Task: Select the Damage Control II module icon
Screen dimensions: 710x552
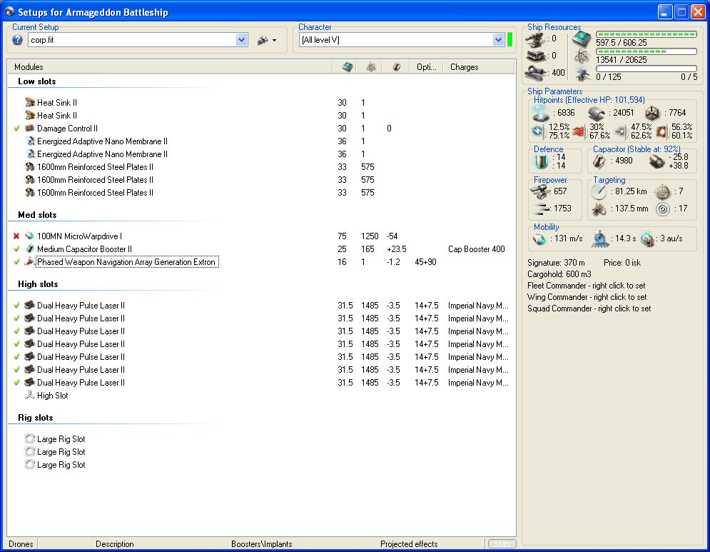Action: tap(30, 129)
